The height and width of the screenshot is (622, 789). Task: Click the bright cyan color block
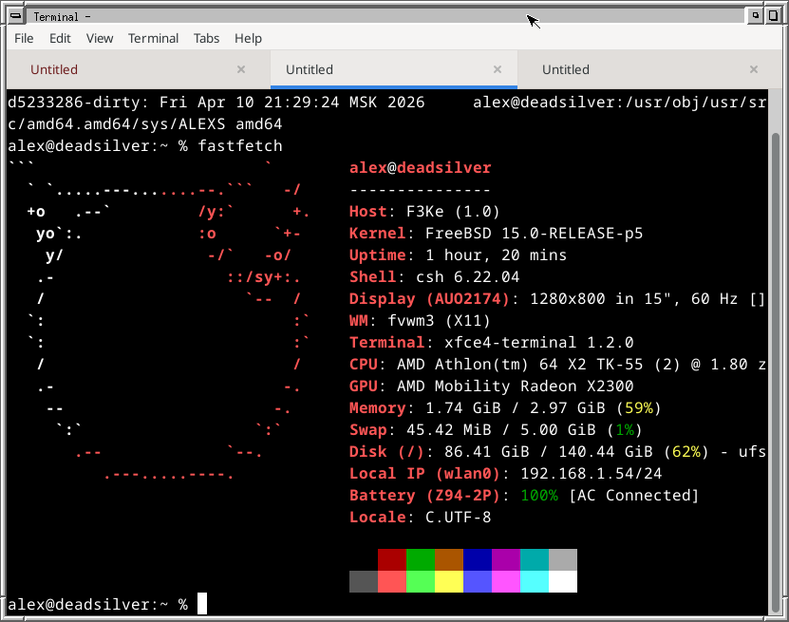tap(535, 581)
